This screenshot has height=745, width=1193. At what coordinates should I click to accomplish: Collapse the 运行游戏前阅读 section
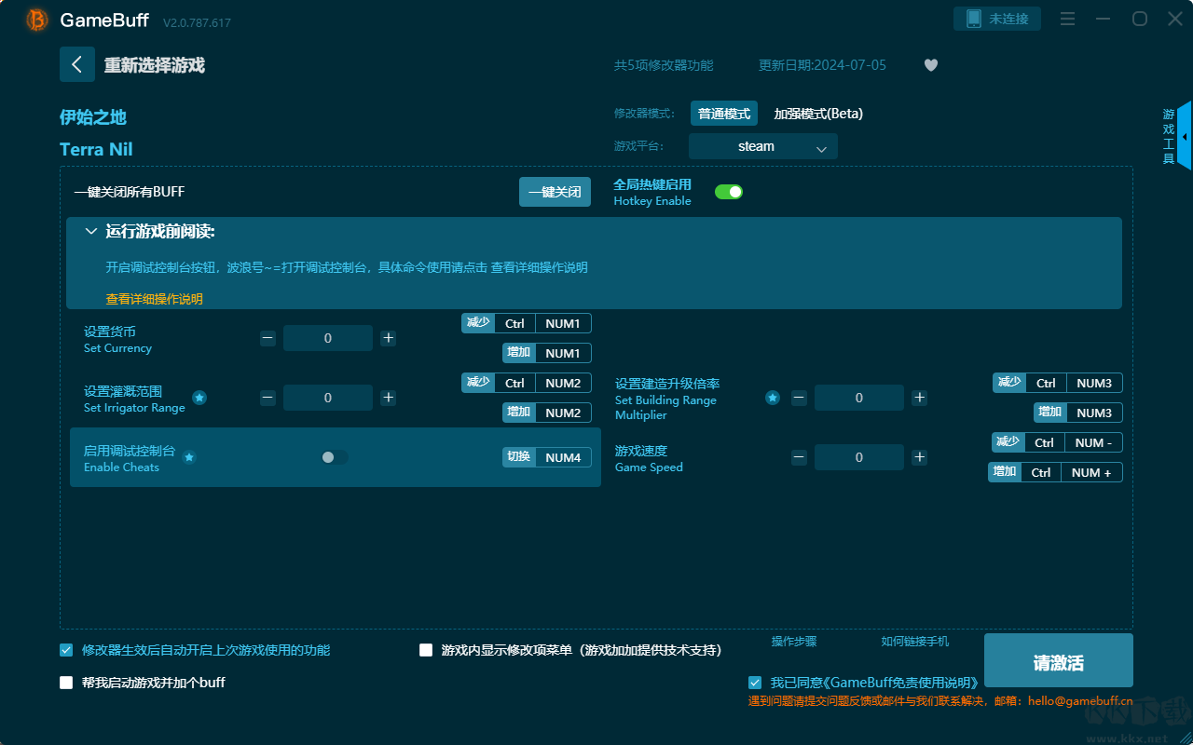pyautogui.click(x=91, y=232)
